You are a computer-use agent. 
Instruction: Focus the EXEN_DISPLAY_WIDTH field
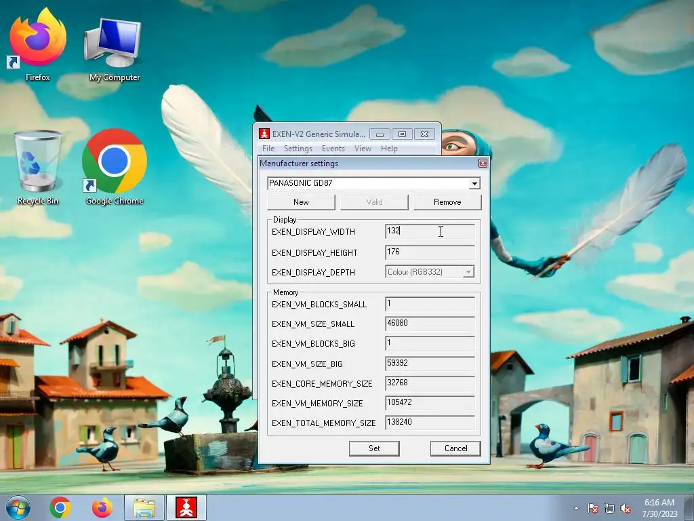pyautogui.click(x=430, y=231)
